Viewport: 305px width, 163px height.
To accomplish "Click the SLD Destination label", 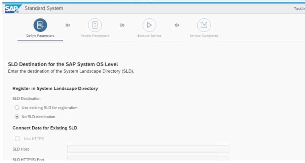I will (27, 98).
